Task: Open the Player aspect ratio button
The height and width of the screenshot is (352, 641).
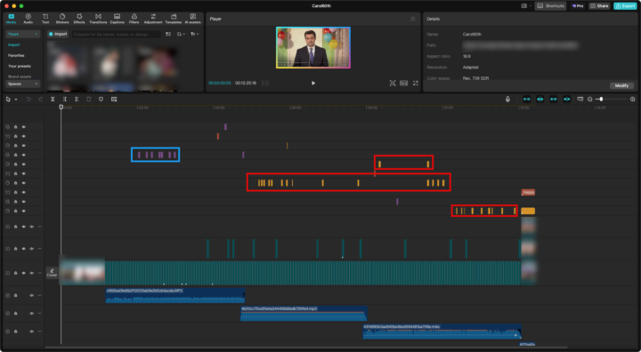Action: pyautogui.click(x=404, y=84)
